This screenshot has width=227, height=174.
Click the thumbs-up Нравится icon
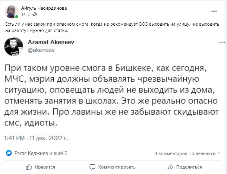pos(29,167)
